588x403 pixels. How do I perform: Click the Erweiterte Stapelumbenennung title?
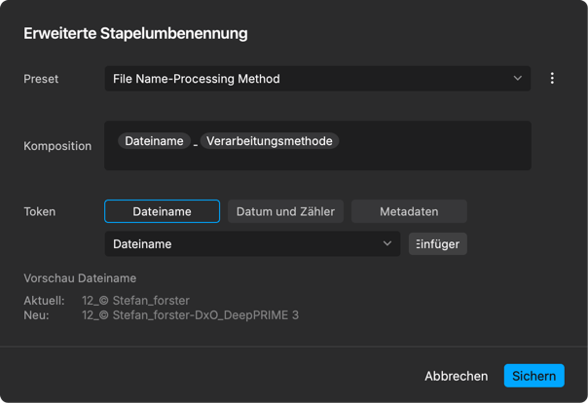[x=135, y=33]
